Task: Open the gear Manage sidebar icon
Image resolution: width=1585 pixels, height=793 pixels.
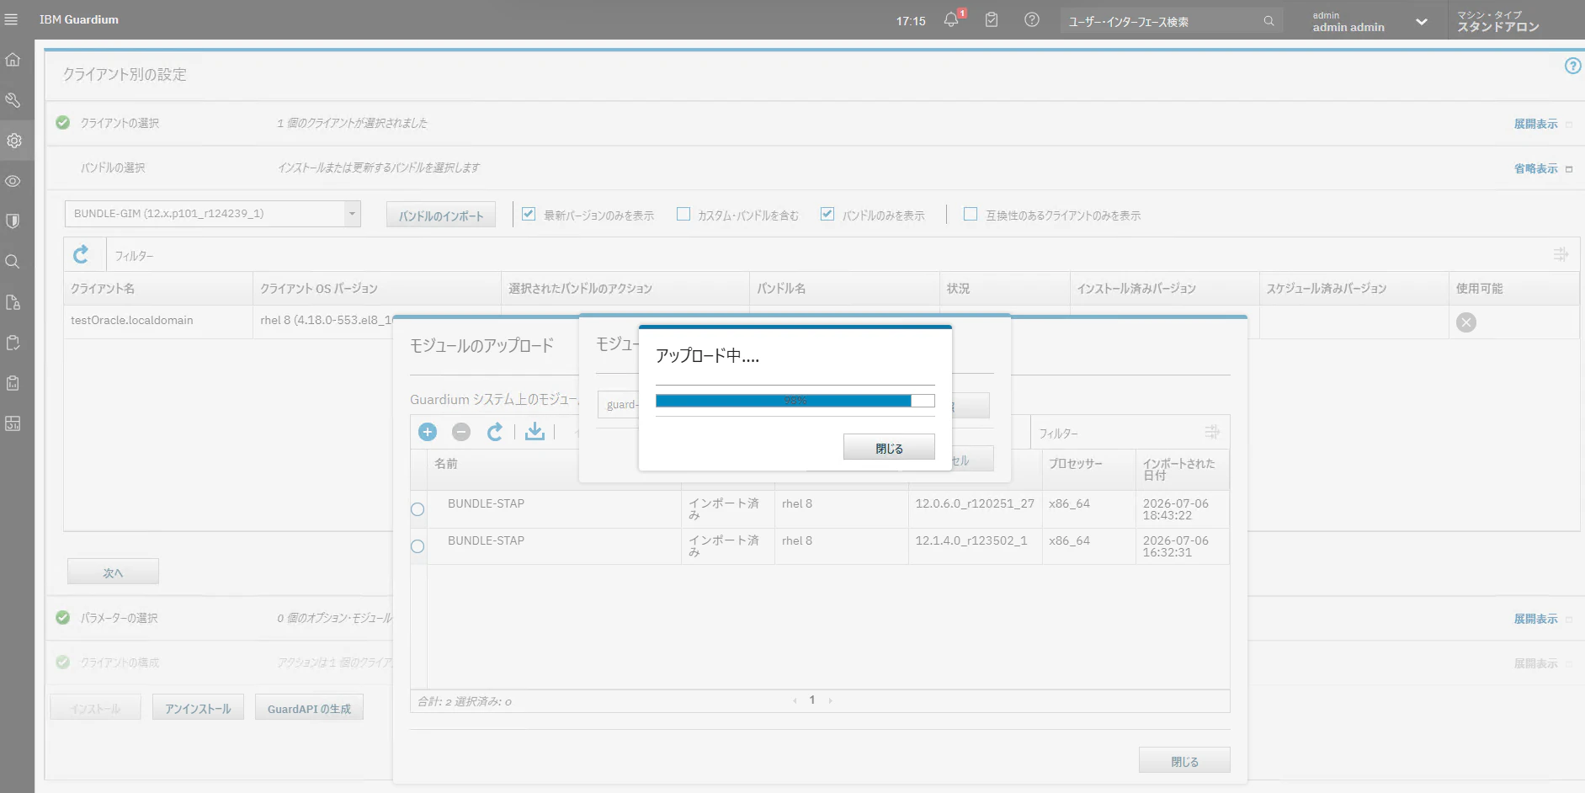Action: 13,141
